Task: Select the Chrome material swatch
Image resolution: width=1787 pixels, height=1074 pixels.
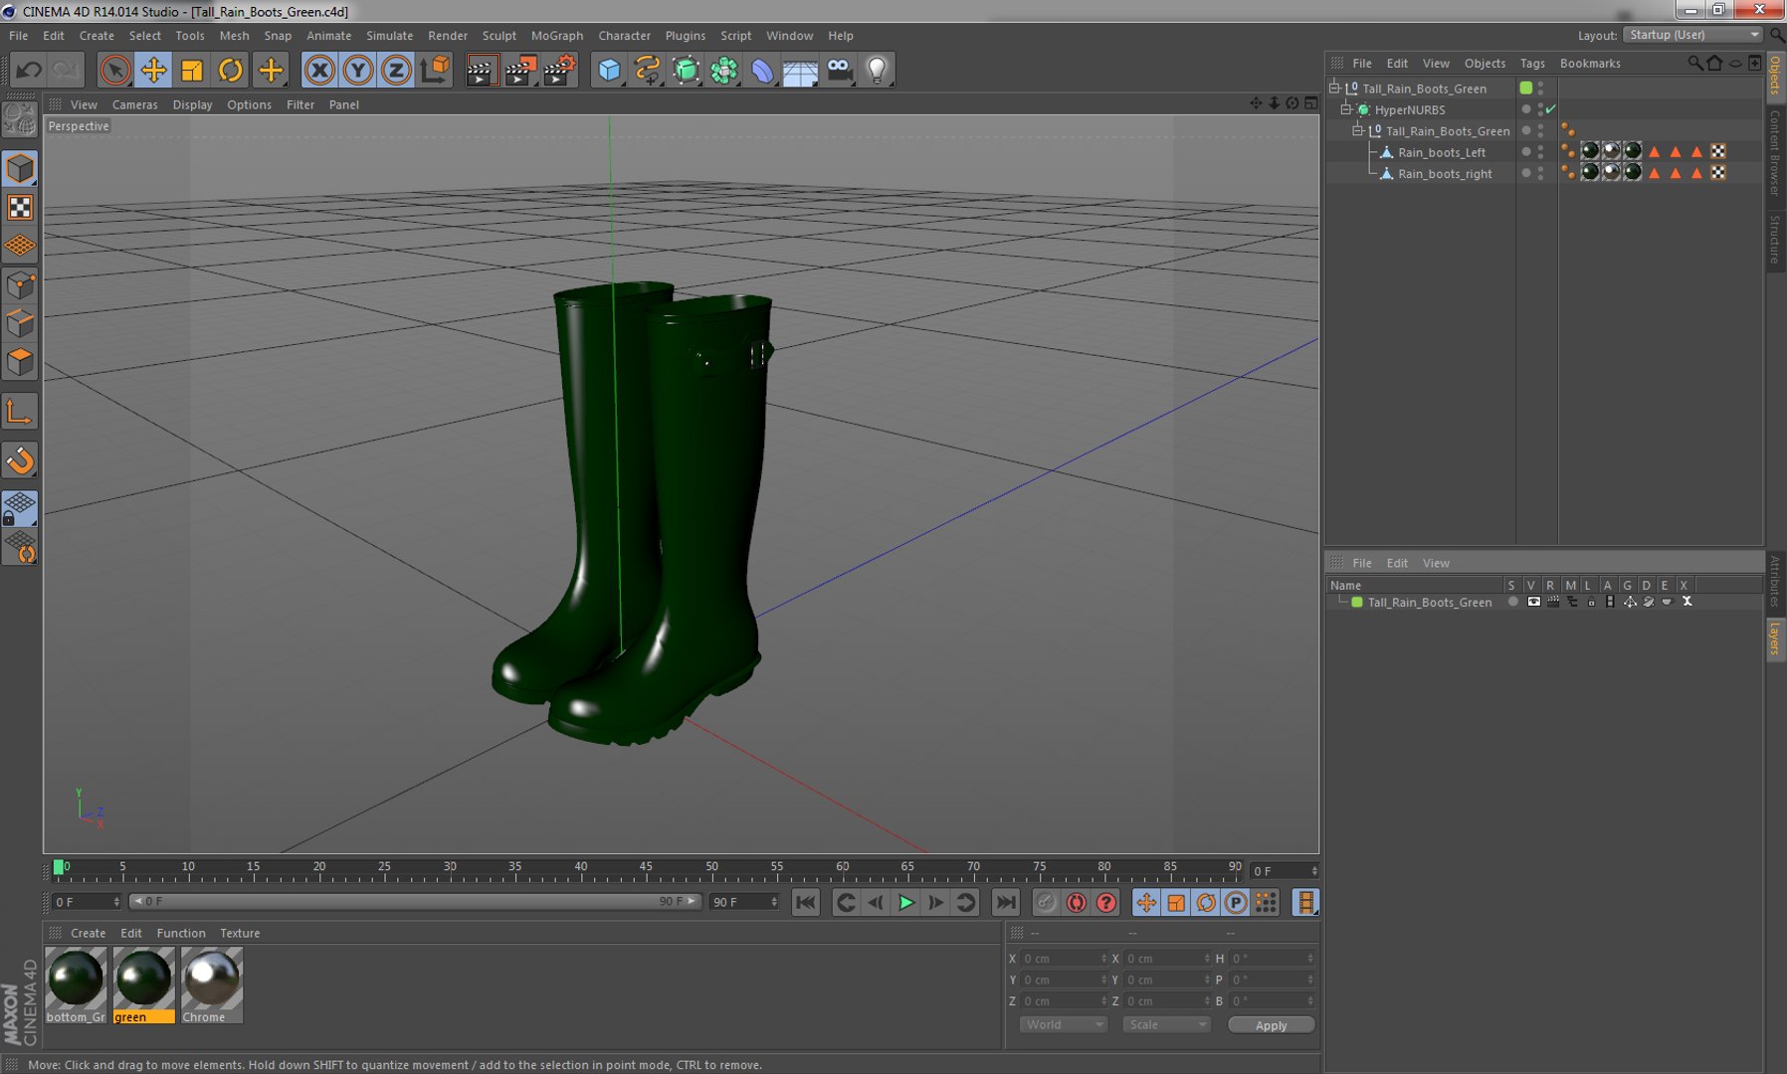Action: 211,984
